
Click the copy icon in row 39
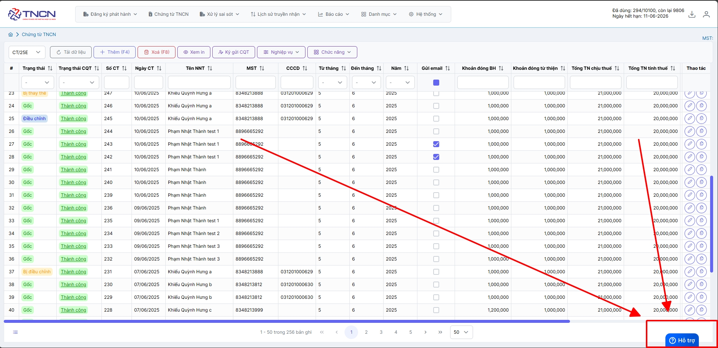[701, 297]
